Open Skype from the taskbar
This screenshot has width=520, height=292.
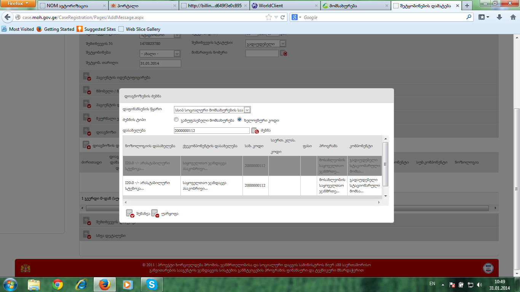(152, 284)
